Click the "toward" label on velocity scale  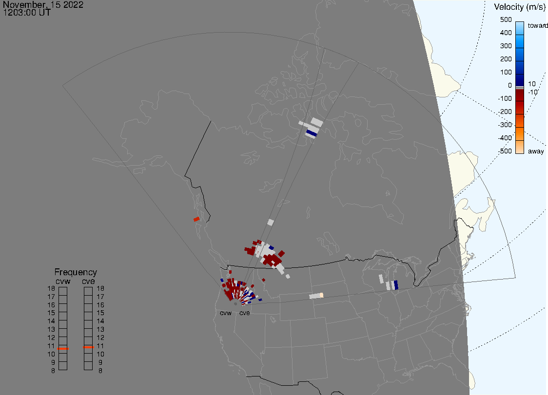click(537, 25)
